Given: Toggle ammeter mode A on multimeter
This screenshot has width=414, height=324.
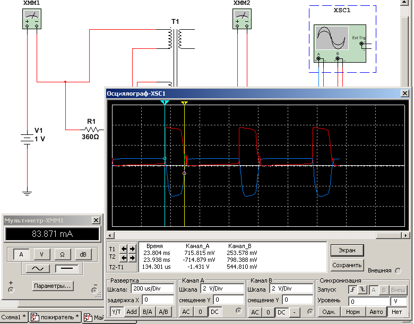Looking at the screenshot, I should (x=21, y=254).
